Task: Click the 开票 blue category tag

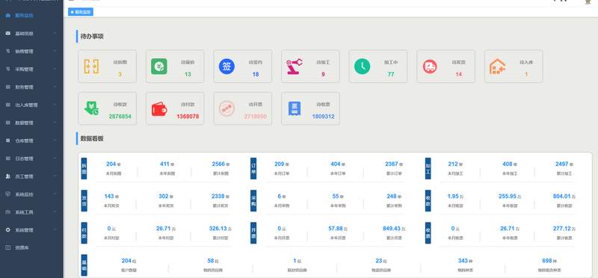Action: click(253, 232)
